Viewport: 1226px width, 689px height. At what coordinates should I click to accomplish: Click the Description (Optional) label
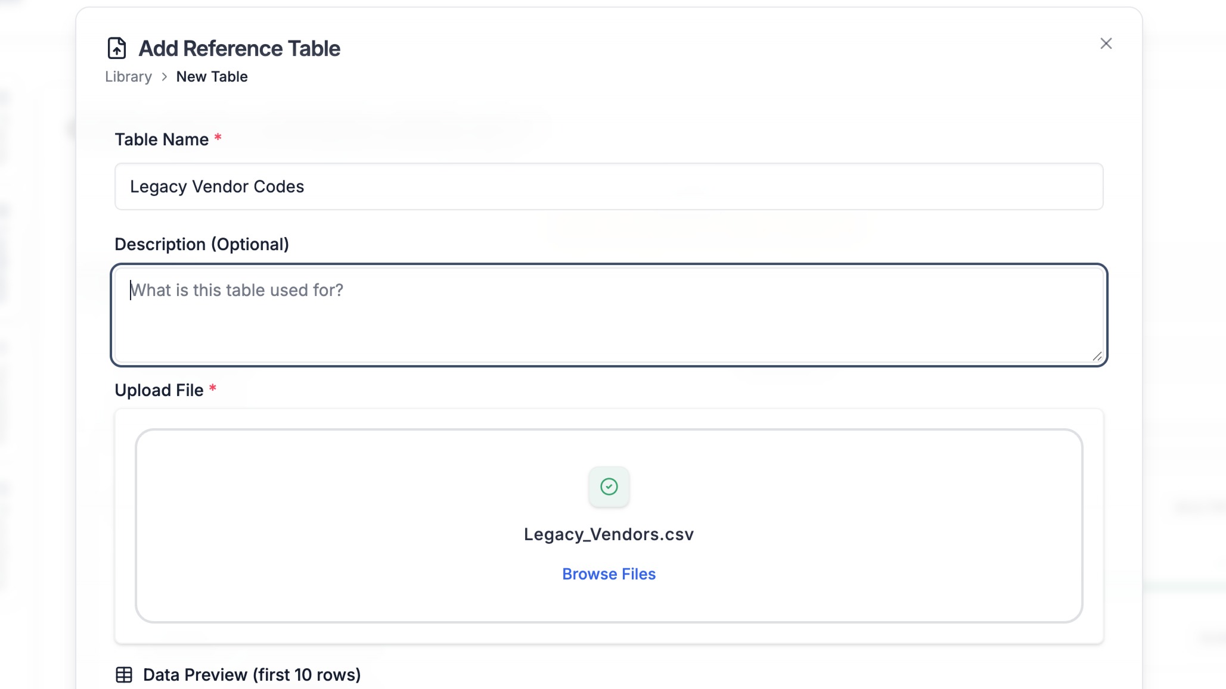tap(202, 244)
